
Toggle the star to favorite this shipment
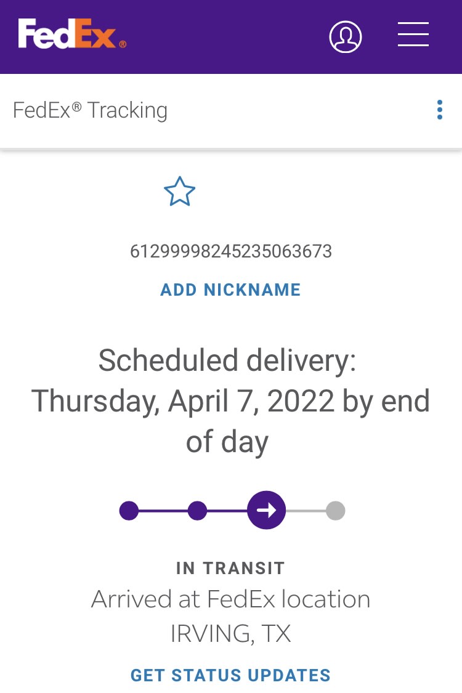[179, 192]
